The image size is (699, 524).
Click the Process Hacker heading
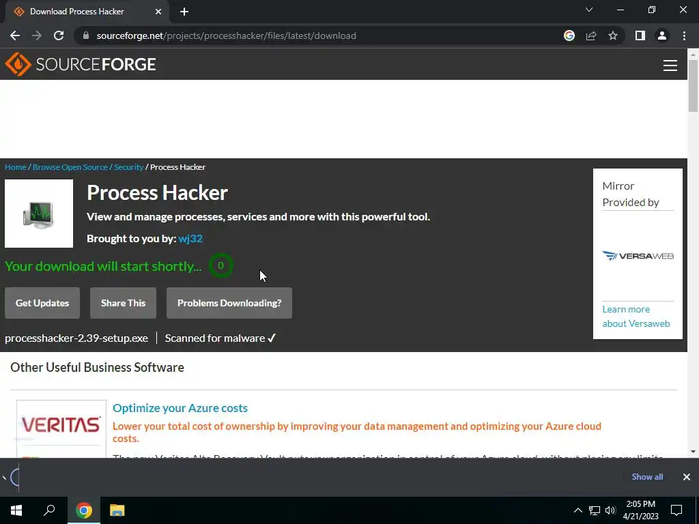[158, 192]
